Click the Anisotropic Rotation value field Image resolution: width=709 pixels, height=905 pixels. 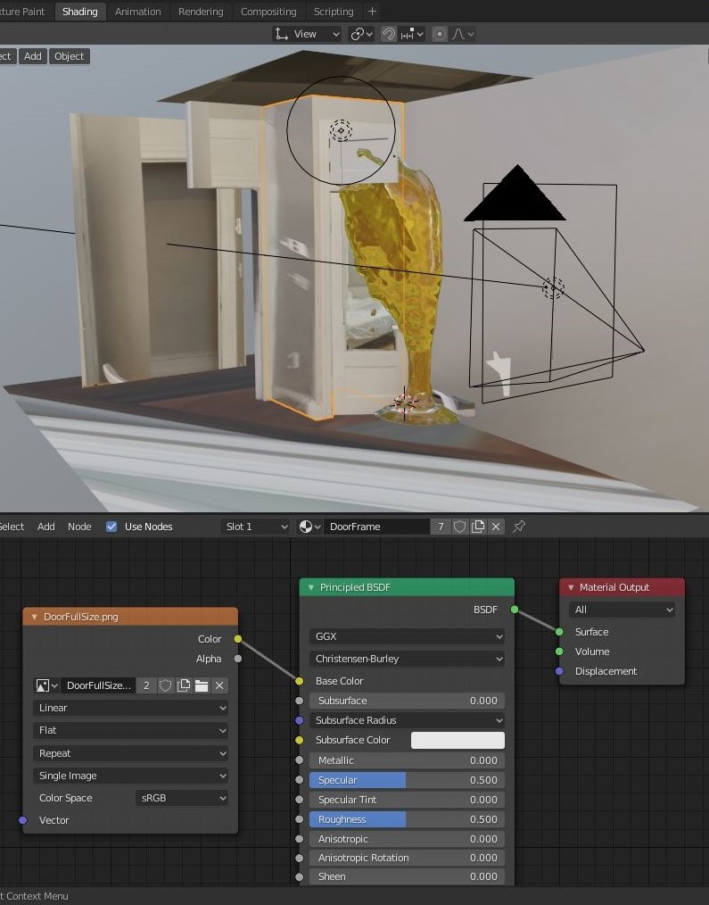click(x=407, y=858)
